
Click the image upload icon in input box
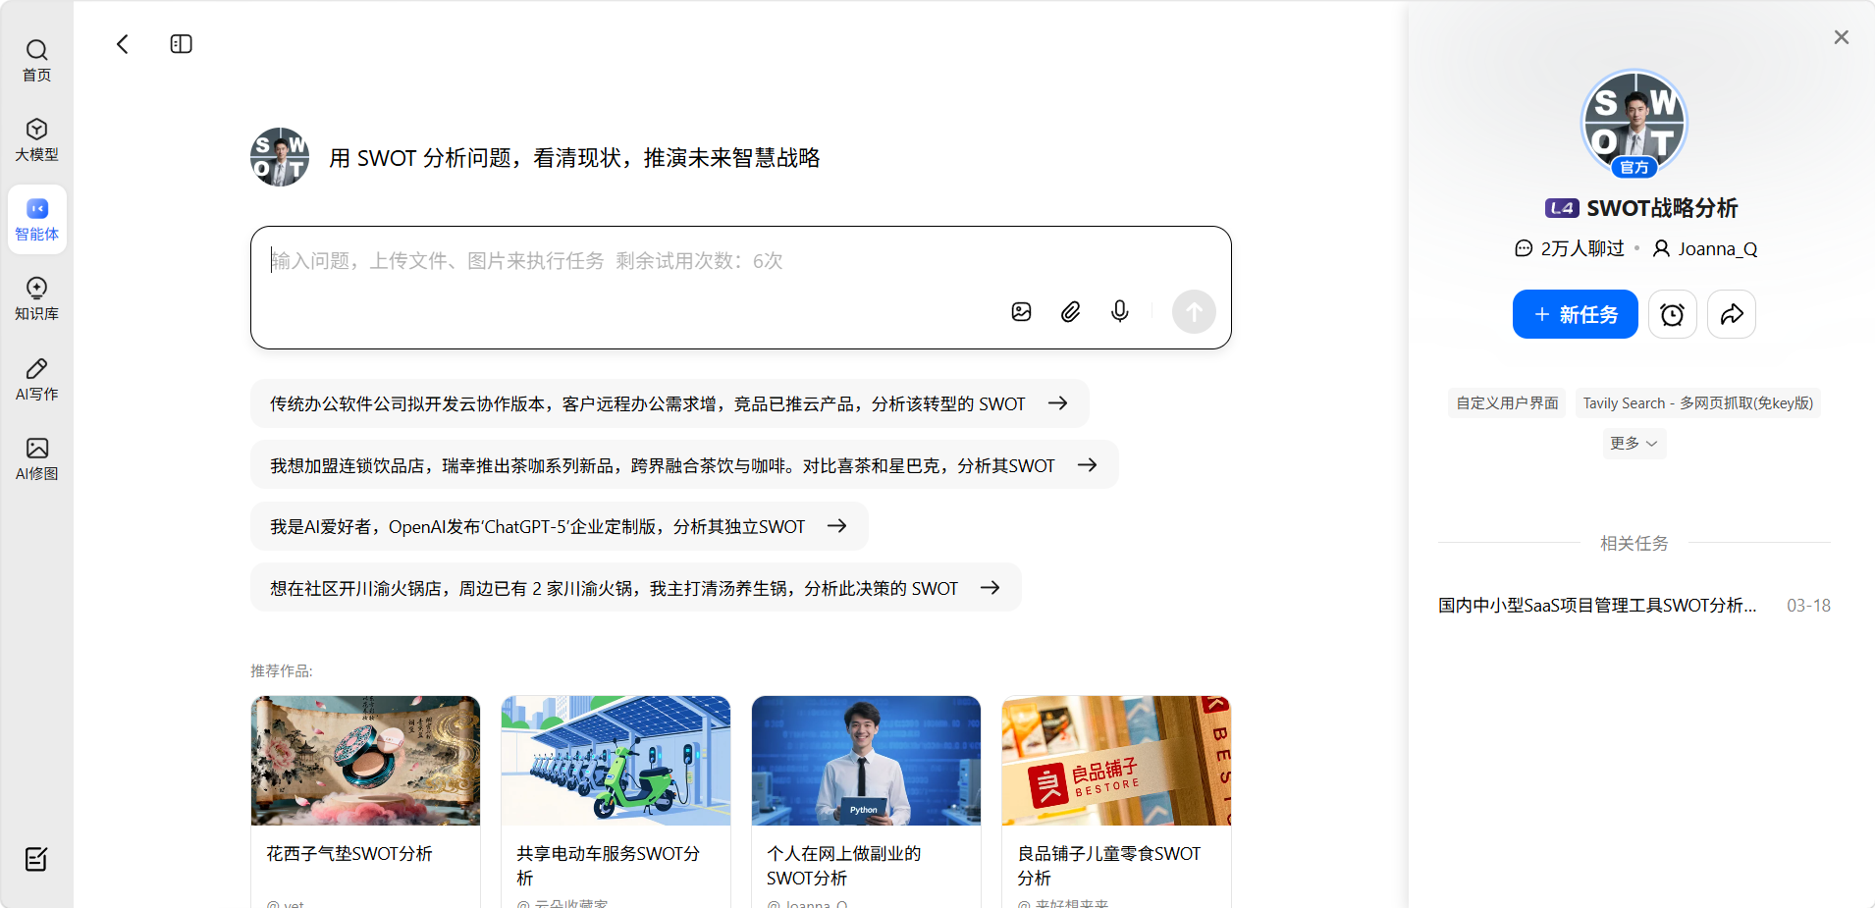pyautogui.click(x=1021, y=312)
